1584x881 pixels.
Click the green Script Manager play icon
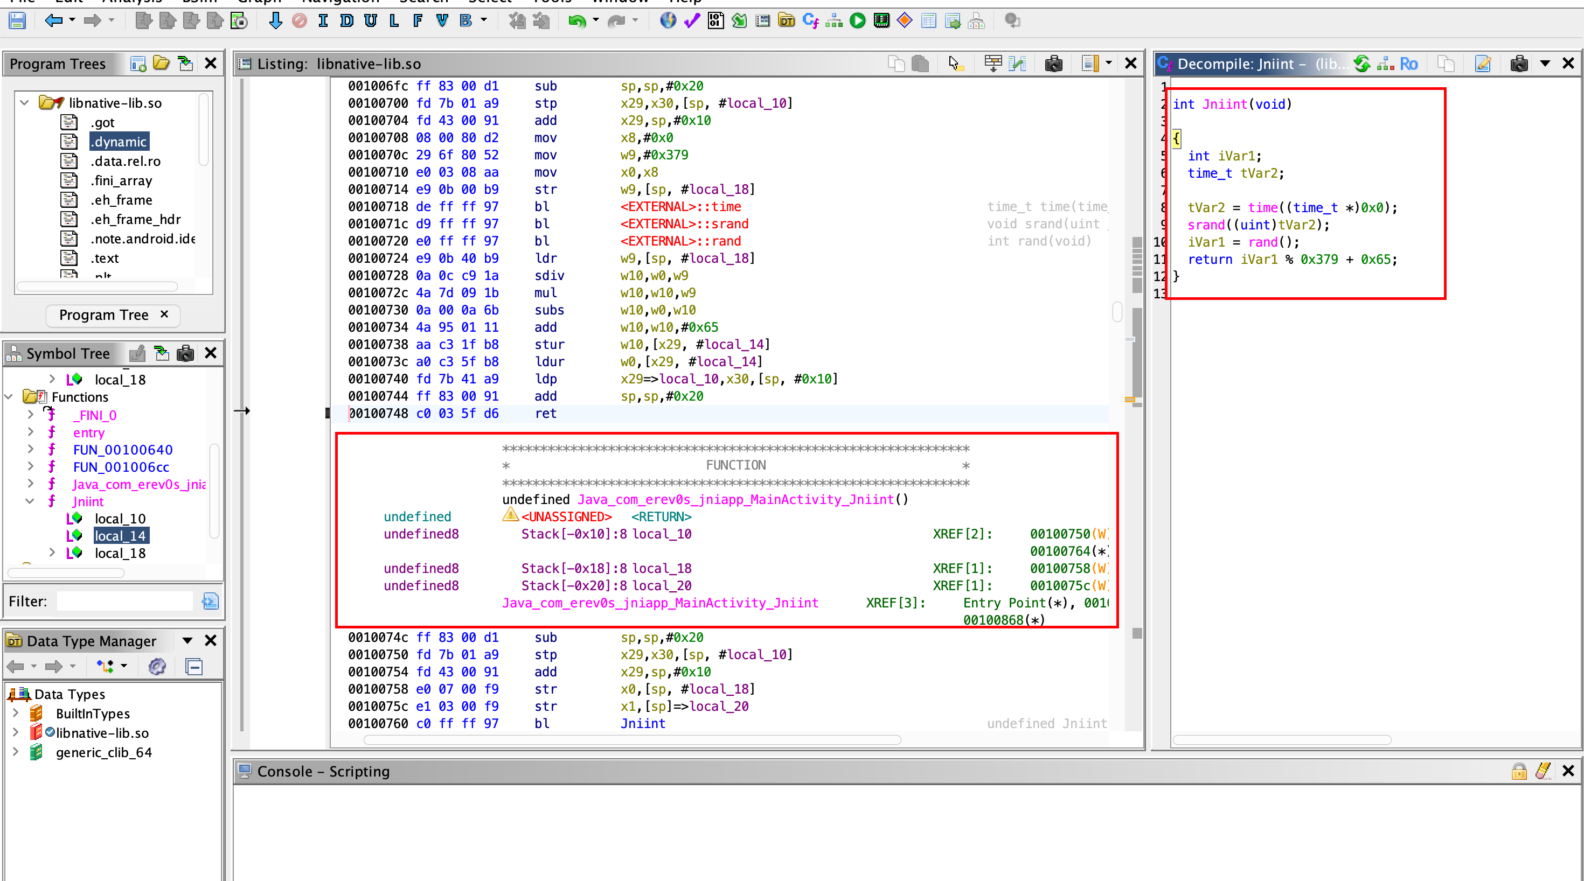(858, 21)
